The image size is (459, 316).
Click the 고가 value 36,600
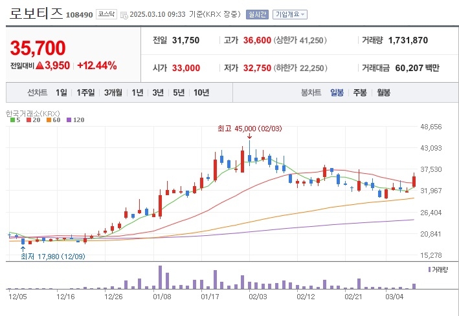257,40
